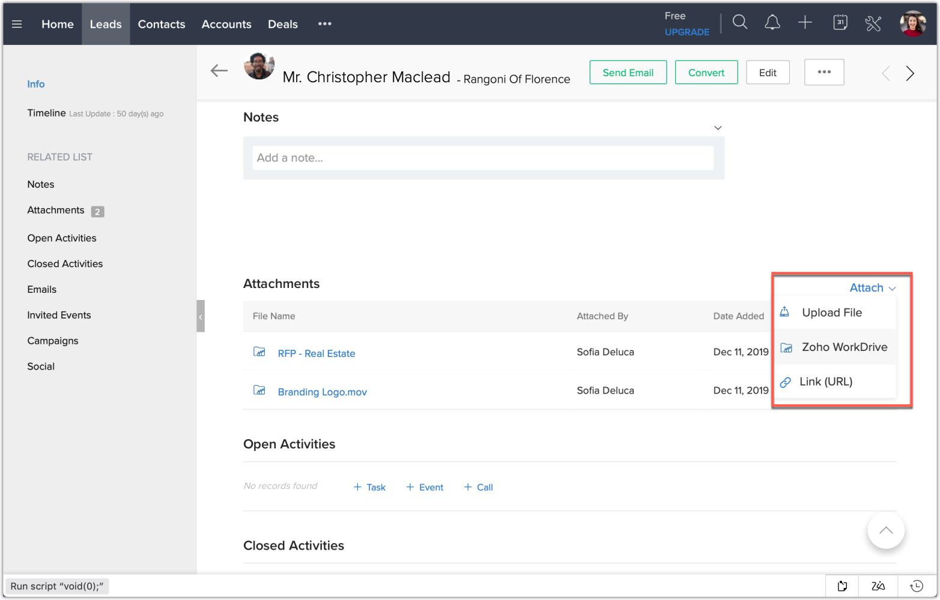This screenshot has height=600, width=940.
Task: Click the Add a note input field
Action: [484, 158]
